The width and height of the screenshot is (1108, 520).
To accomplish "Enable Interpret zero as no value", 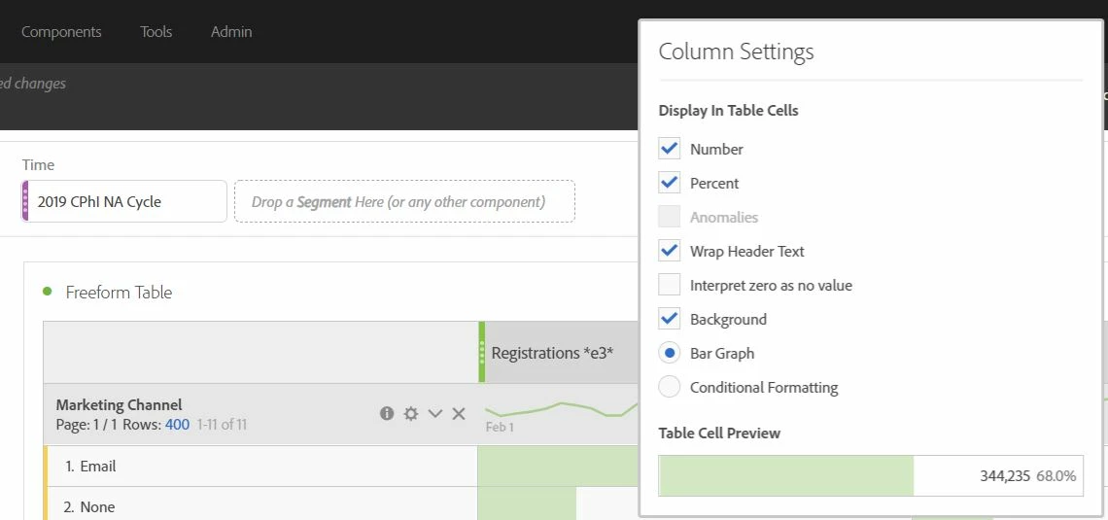I will click(670, 285).
